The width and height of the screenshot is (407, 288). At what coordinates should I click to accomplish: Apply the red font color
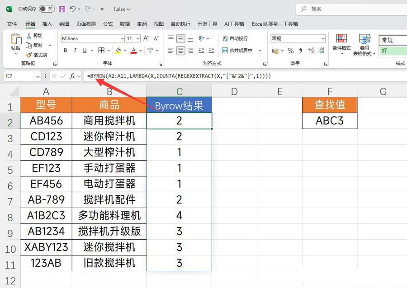tap(134, 51)
